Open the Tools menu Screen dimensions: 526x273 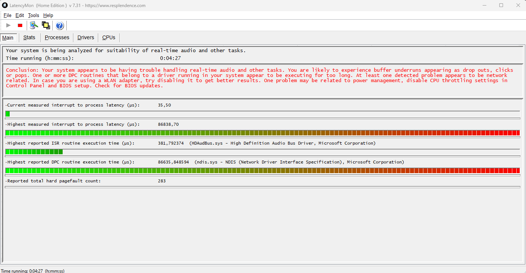pyautogui.click(x=33, y=15)
